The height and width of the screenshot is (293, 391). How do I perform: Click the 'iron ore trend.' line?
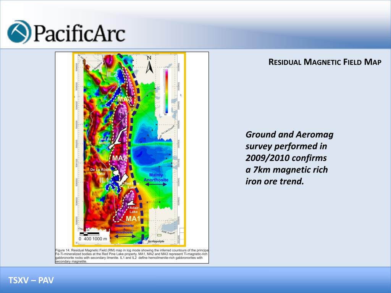pos(275,181)
